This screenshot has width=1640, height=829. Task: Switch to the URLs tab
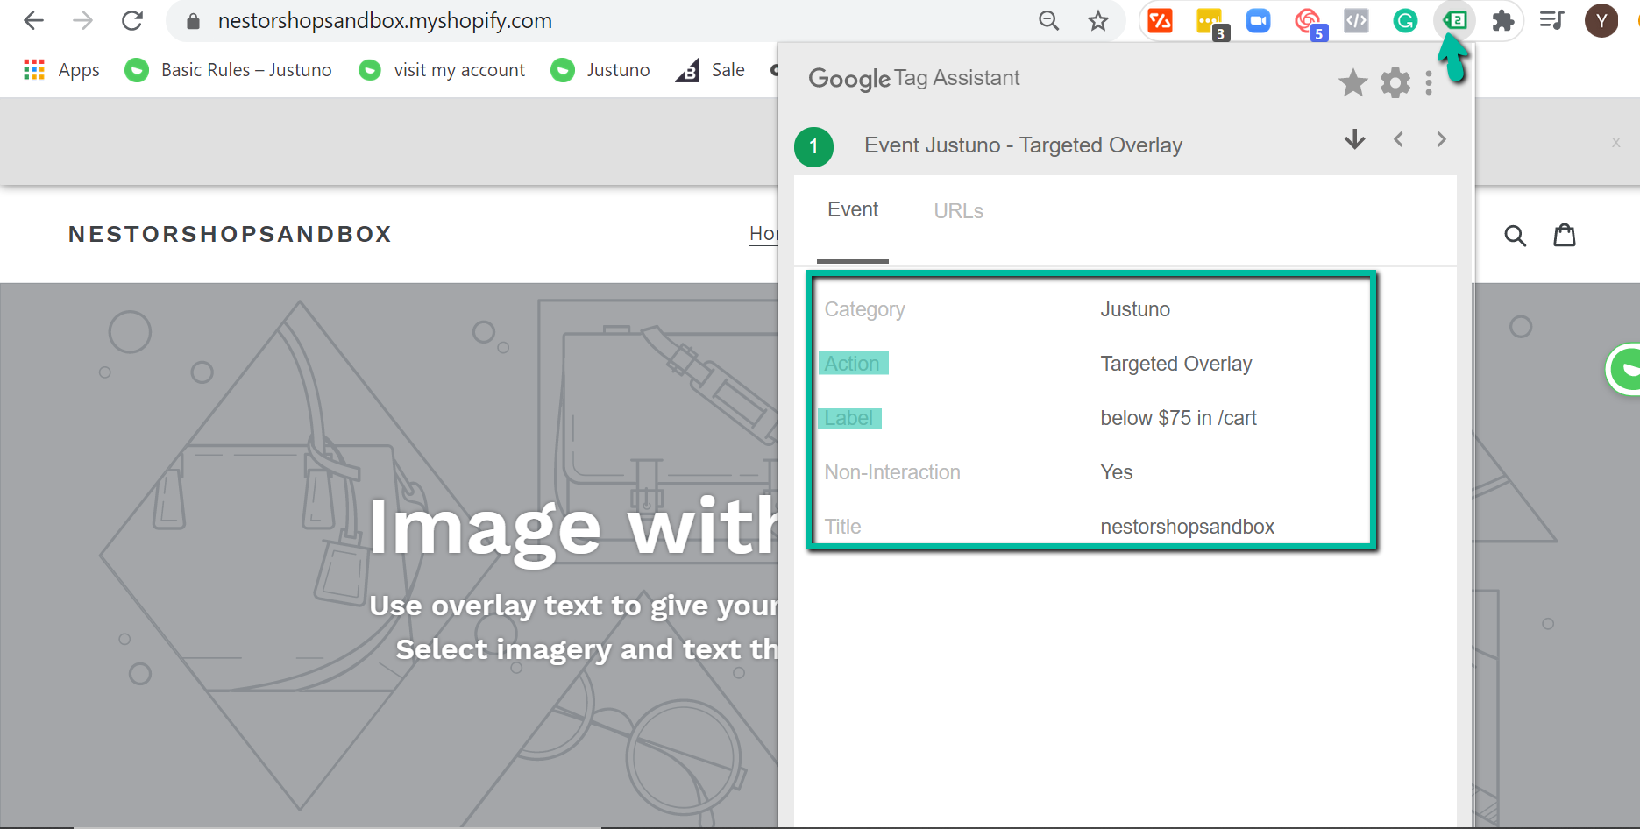tap(958, 211)
